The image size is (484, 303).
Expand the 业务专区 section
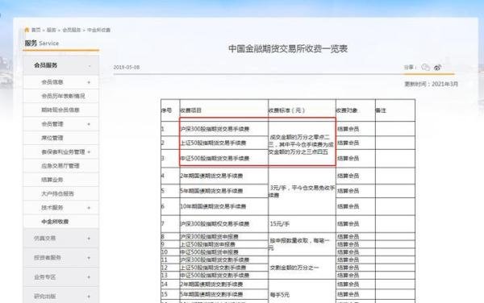89,277
